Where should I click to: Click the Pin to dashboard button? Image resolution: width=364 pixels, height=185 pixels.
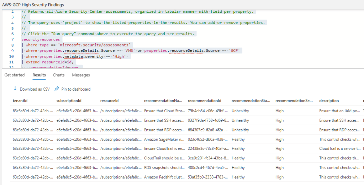(76, 89)
